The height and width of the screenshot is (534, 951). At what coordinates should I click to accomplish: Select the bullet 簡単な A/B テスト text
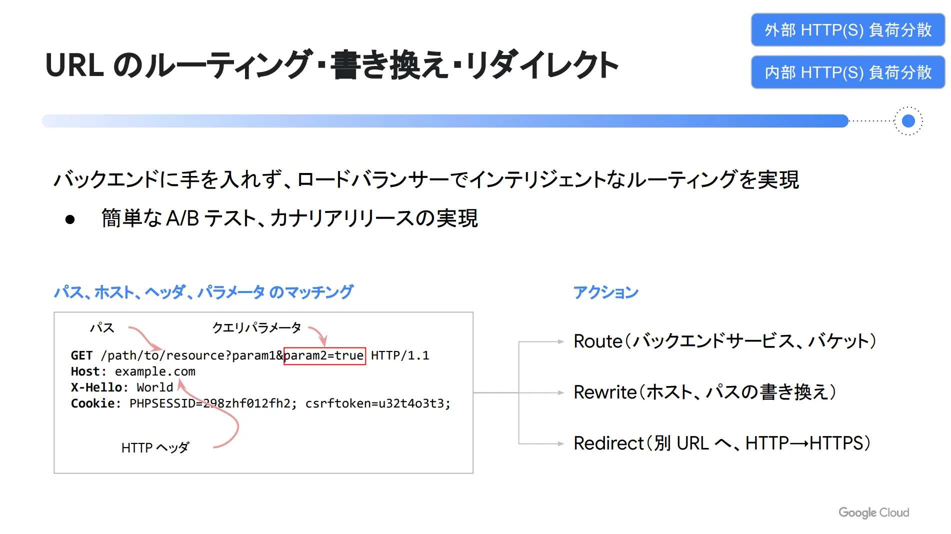click(x=289, y=218)
